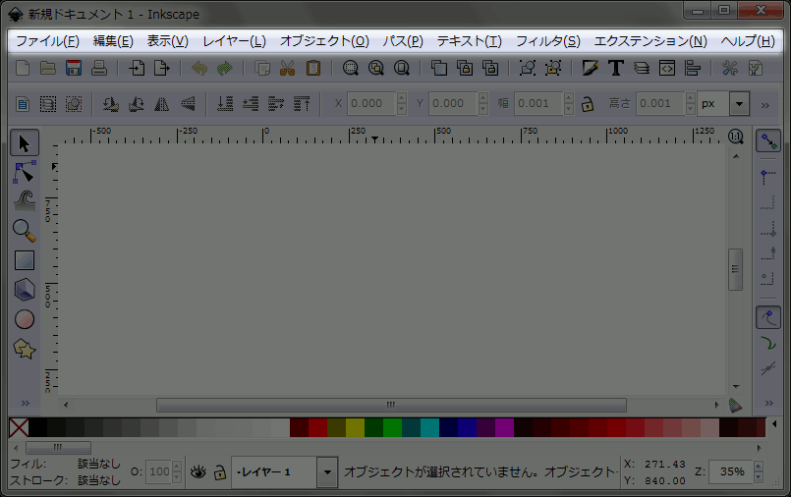Open the レイヤー 1 layer dropdown
Image resolution: width=791 pixels, height=497 pixels.
tap(327, 472)
